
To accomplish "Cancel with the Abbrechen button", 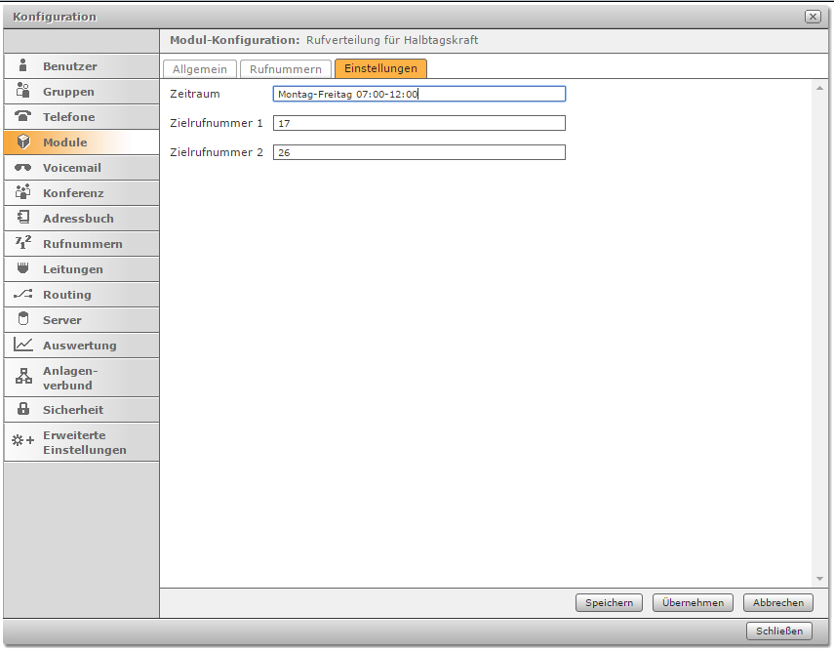I will point(777,603).
